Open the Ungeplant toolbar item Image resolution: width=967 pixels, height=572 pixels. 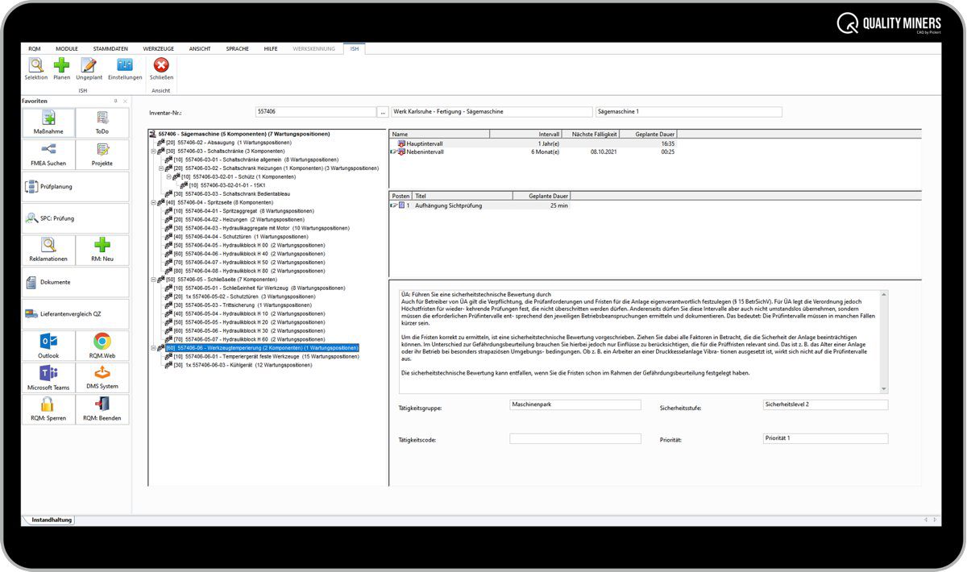[89, 68]
